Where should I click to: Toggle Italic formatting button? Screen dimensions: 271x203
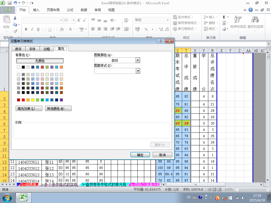[x=32, y=29]
